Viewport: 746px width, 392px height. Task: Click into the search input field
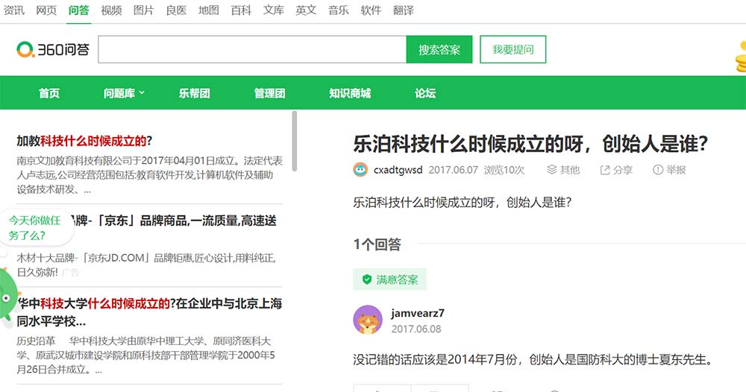point(251,50)
